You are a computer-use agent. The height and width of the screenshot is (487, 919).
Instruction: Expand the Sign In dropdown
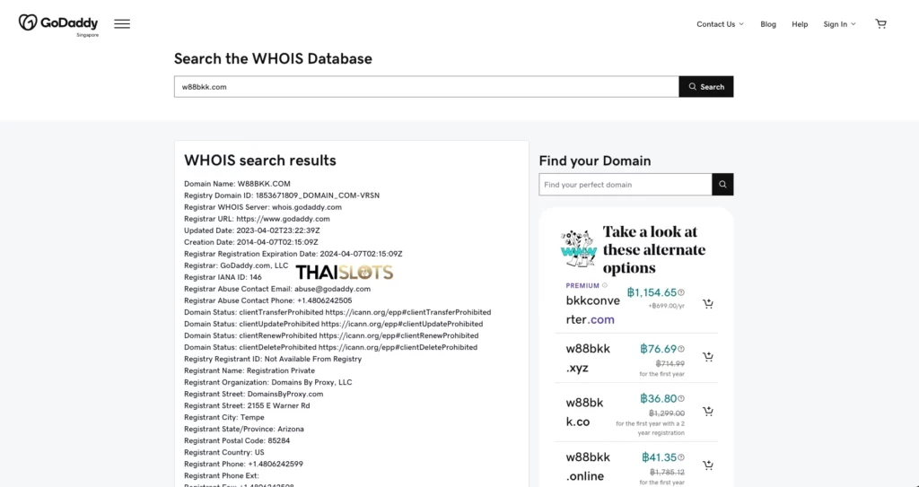pyautogui.click(x=839, y=24)
